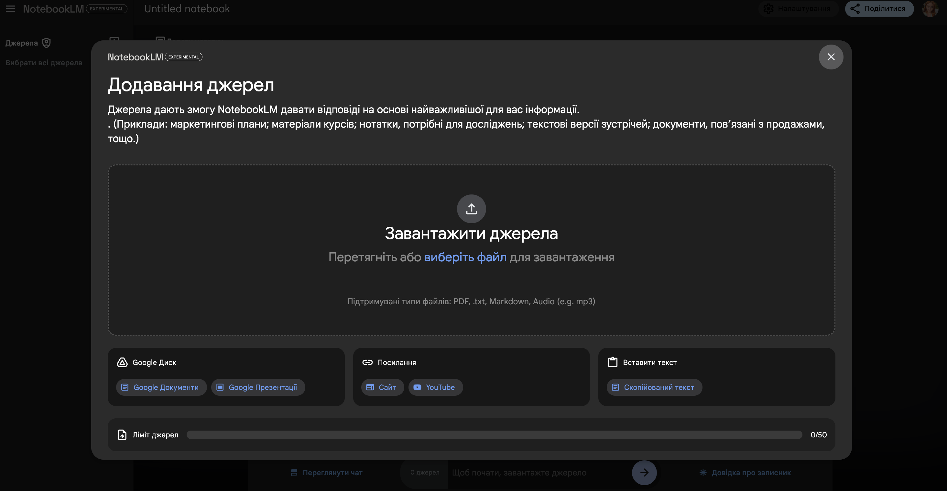Open Довідка про записник
Viewport: 947px width, 491px height.
click(745, 473)
